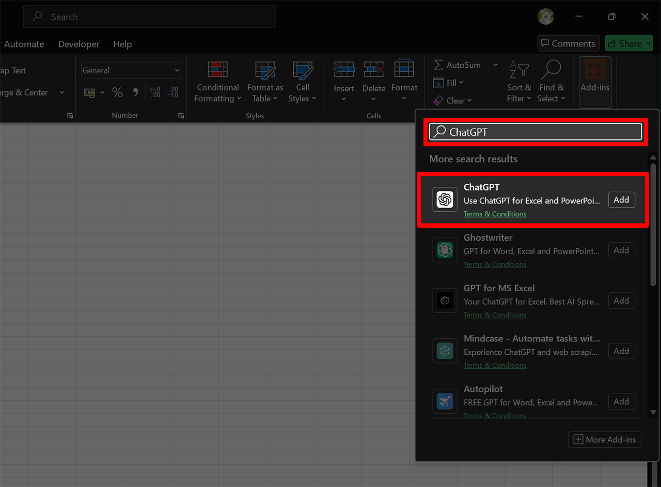Click the user profile avatar
Viewport: 661px width, 487px height.
pyautogui.click(x=545, y=17)
